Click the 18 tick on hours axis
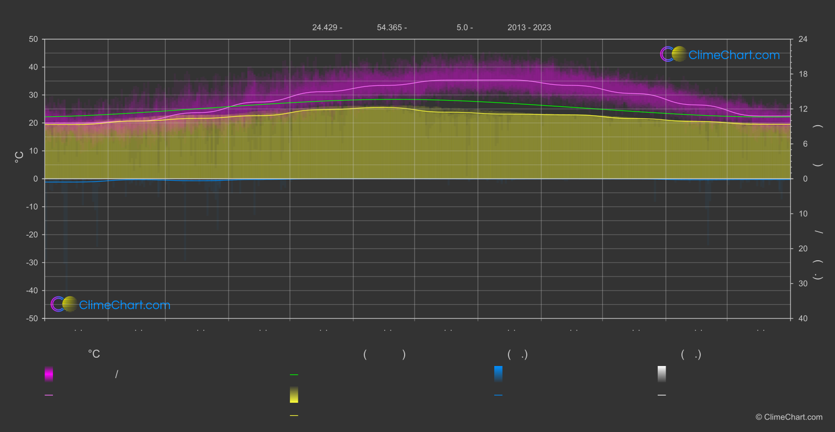The height and width of the screenshot is (432, 835). [803, 74]
